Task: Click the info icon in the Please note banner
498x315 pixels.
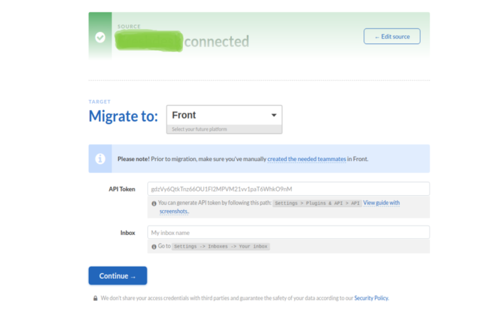Action: (x=100, y=159)
